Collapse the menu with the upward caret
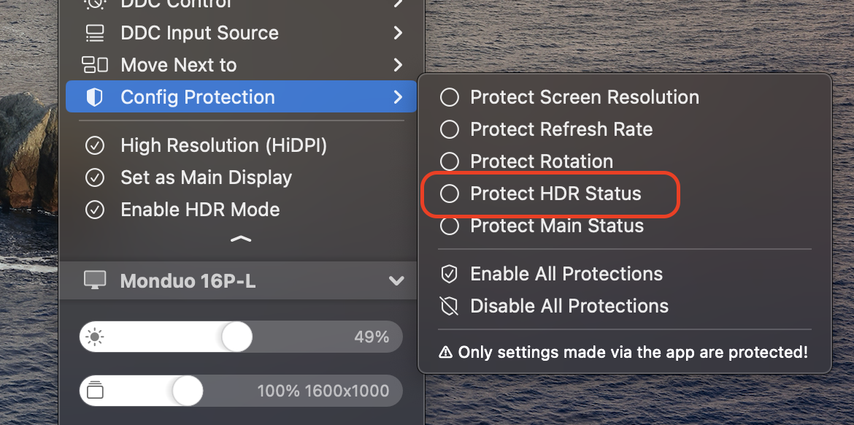 click(x=241, y=239)
